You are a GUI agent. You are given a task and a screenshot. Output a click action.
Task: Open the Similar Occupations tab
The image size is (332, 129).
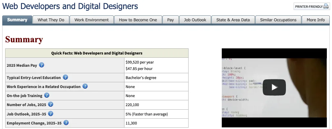[278, 20]
